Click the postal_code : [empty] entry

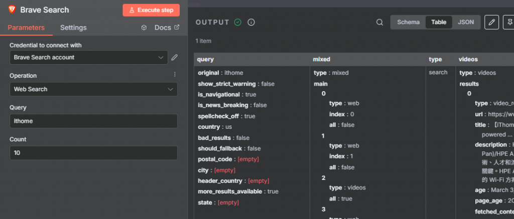pos(228,159)
